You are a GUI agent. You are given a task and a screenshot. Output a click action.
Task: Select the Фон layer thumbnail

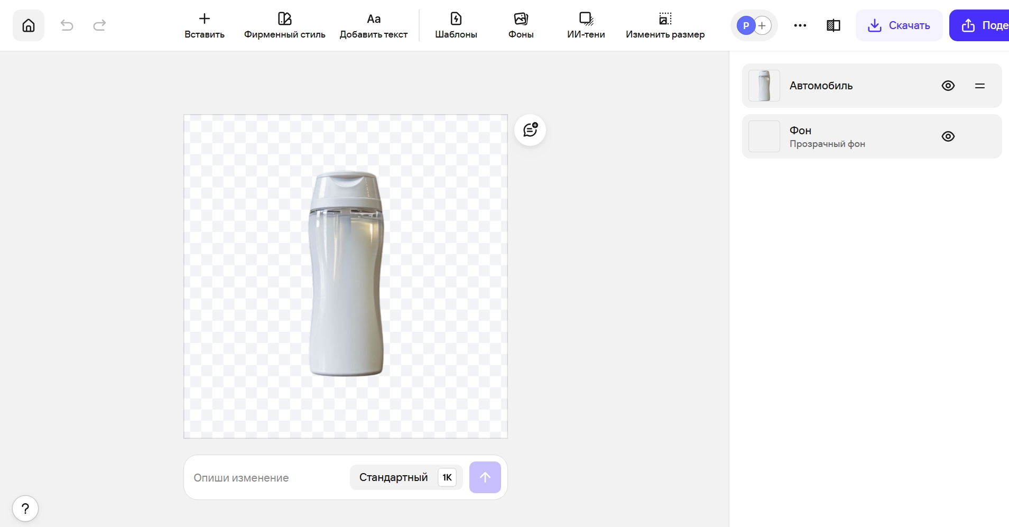[x=764, y=136]
